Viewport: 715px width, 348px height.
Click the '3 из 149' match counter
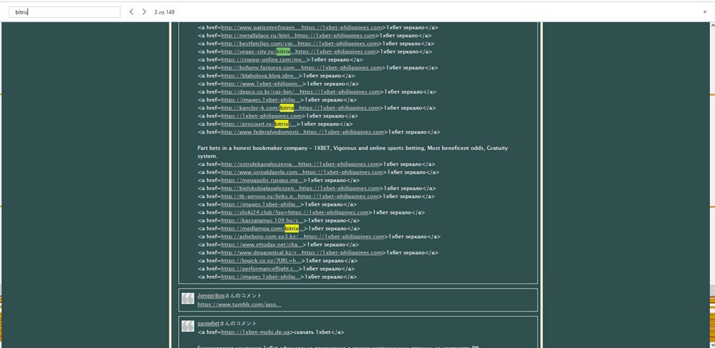click(164, 12)
